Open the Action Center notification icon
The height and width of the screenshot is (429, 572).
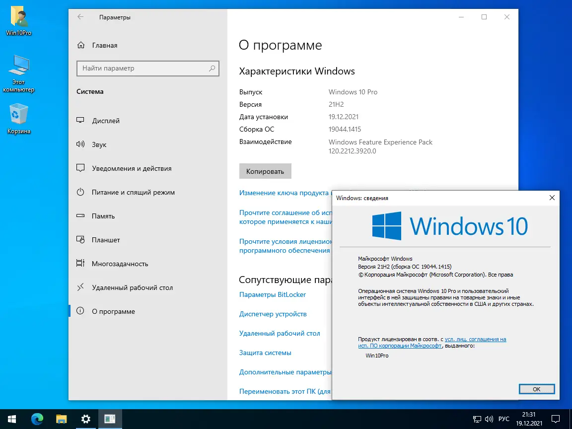pos(556,419)
